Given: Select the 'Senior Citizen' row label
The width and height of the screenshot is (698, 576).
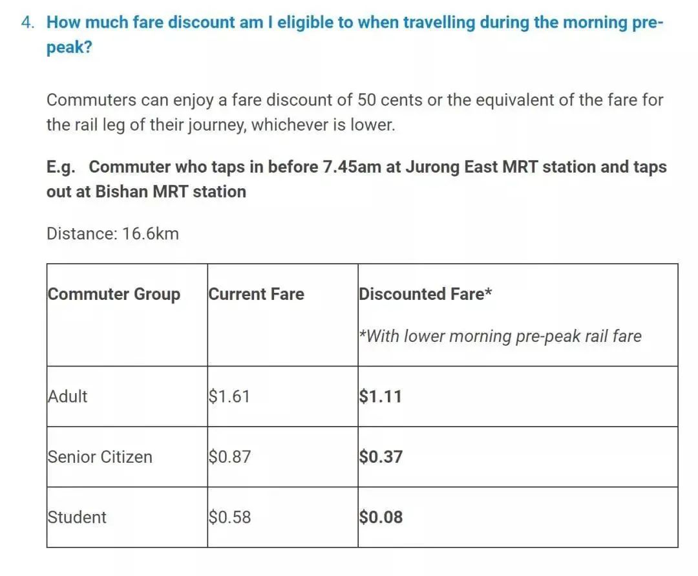Looking at the screenshot, I should pos(100,457).
